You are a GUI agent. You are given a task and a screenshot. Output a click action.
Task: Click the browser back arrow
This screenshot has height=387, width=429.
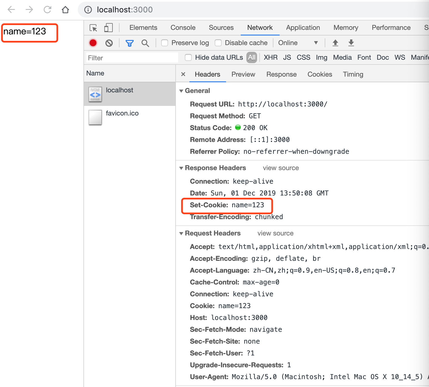(11, 10)
